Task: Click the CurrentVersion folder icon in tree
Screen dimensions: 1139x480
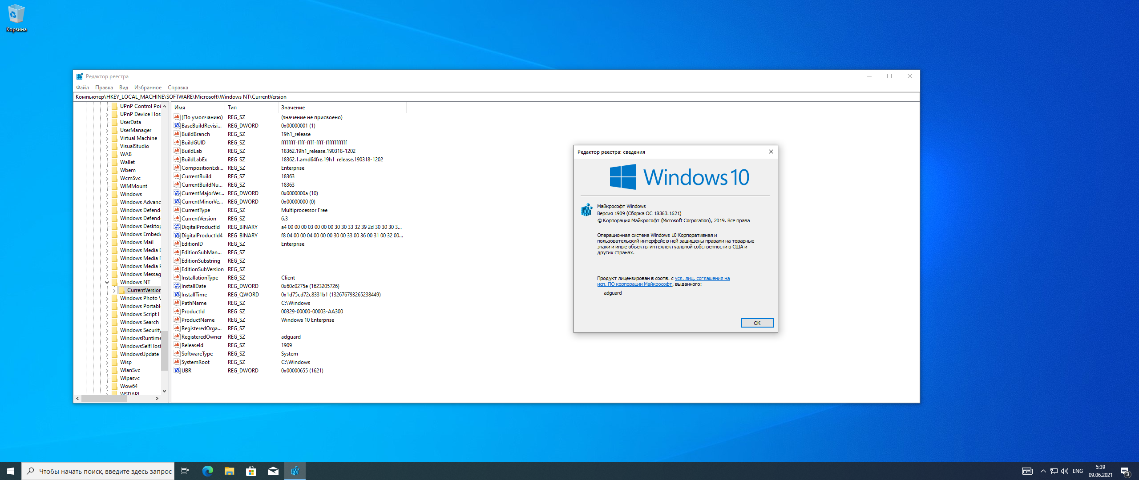Action: (122, 290)
